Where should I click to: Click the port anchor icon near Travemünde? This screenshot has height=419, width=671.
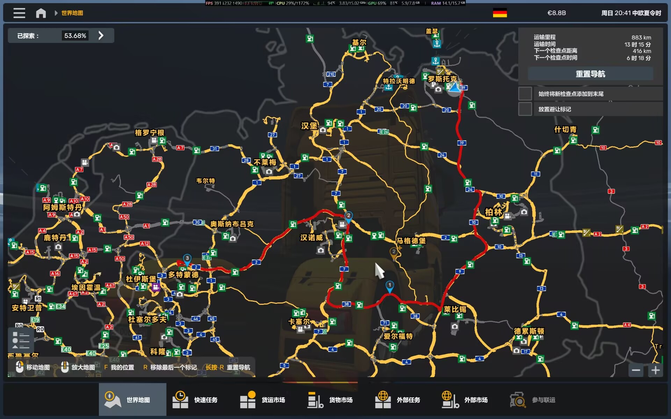pos(388,87)
